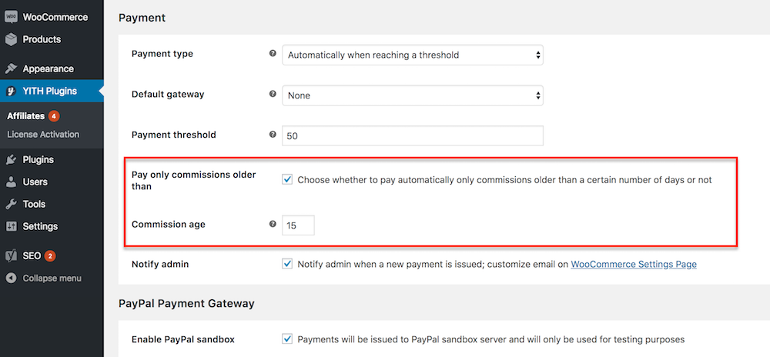770x357 pixels.
Task: Open License Activation in sidebar
Action: coord(43,135)
